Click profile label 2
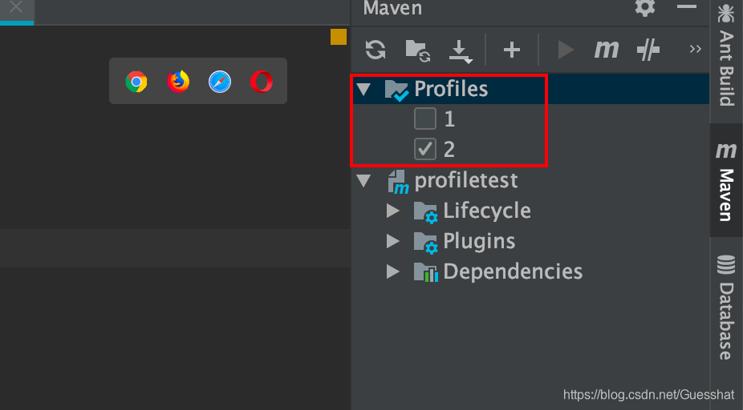 [x=449, y=150]
